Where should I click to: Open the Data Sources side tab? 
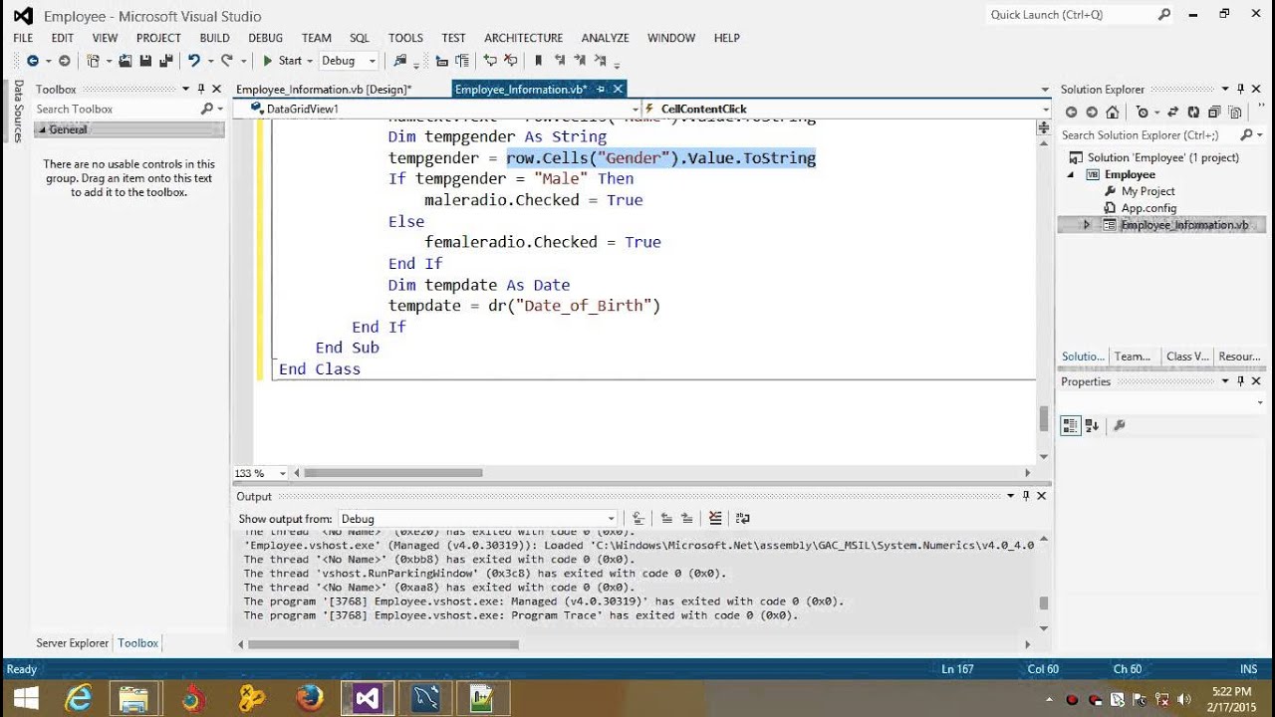pos(18,111)
